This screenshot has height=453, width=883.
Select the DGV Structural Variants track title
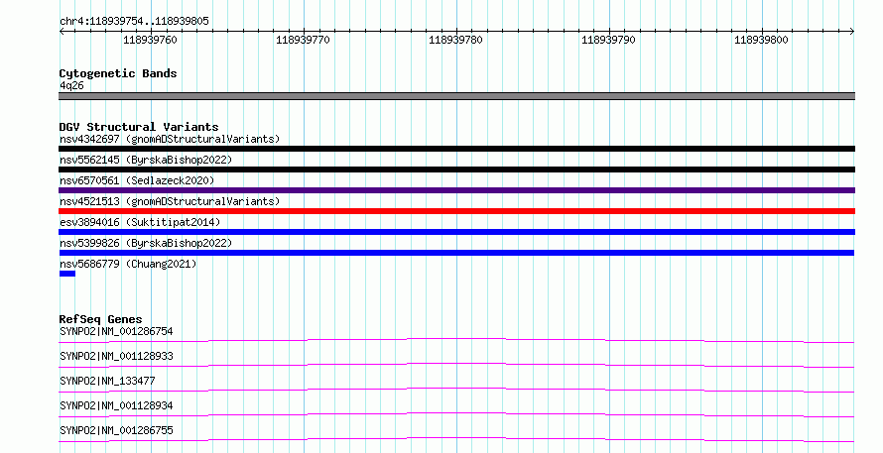139,127
